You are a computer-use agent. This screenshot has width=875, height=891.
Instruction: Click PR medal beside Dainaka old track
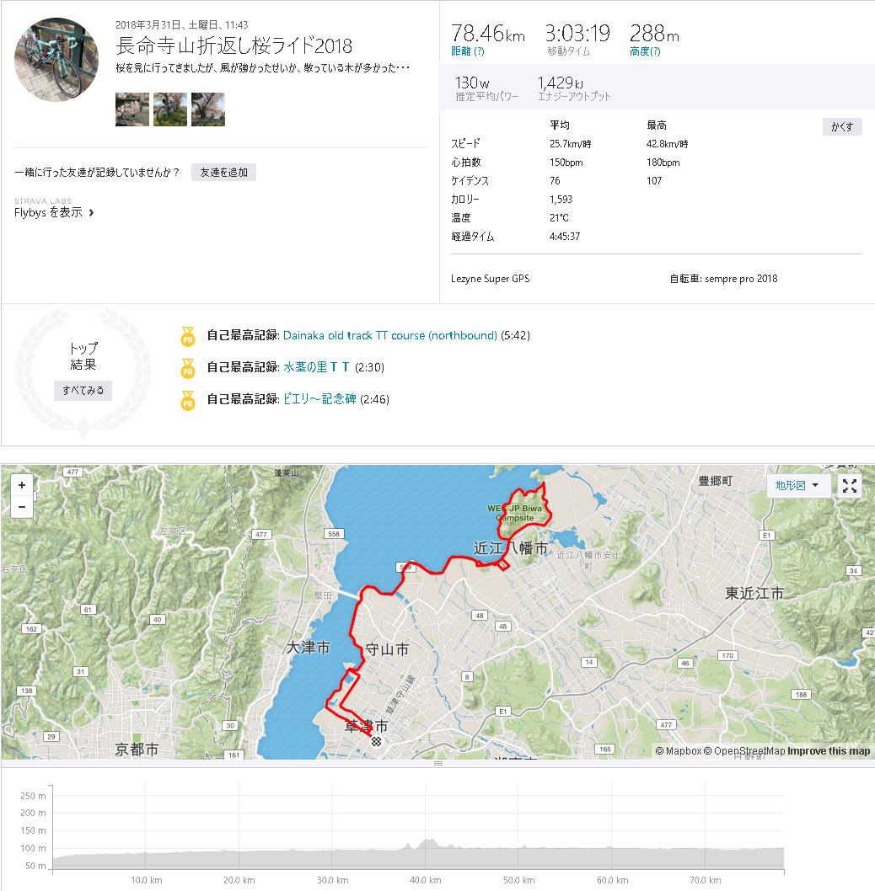point(187,336)
